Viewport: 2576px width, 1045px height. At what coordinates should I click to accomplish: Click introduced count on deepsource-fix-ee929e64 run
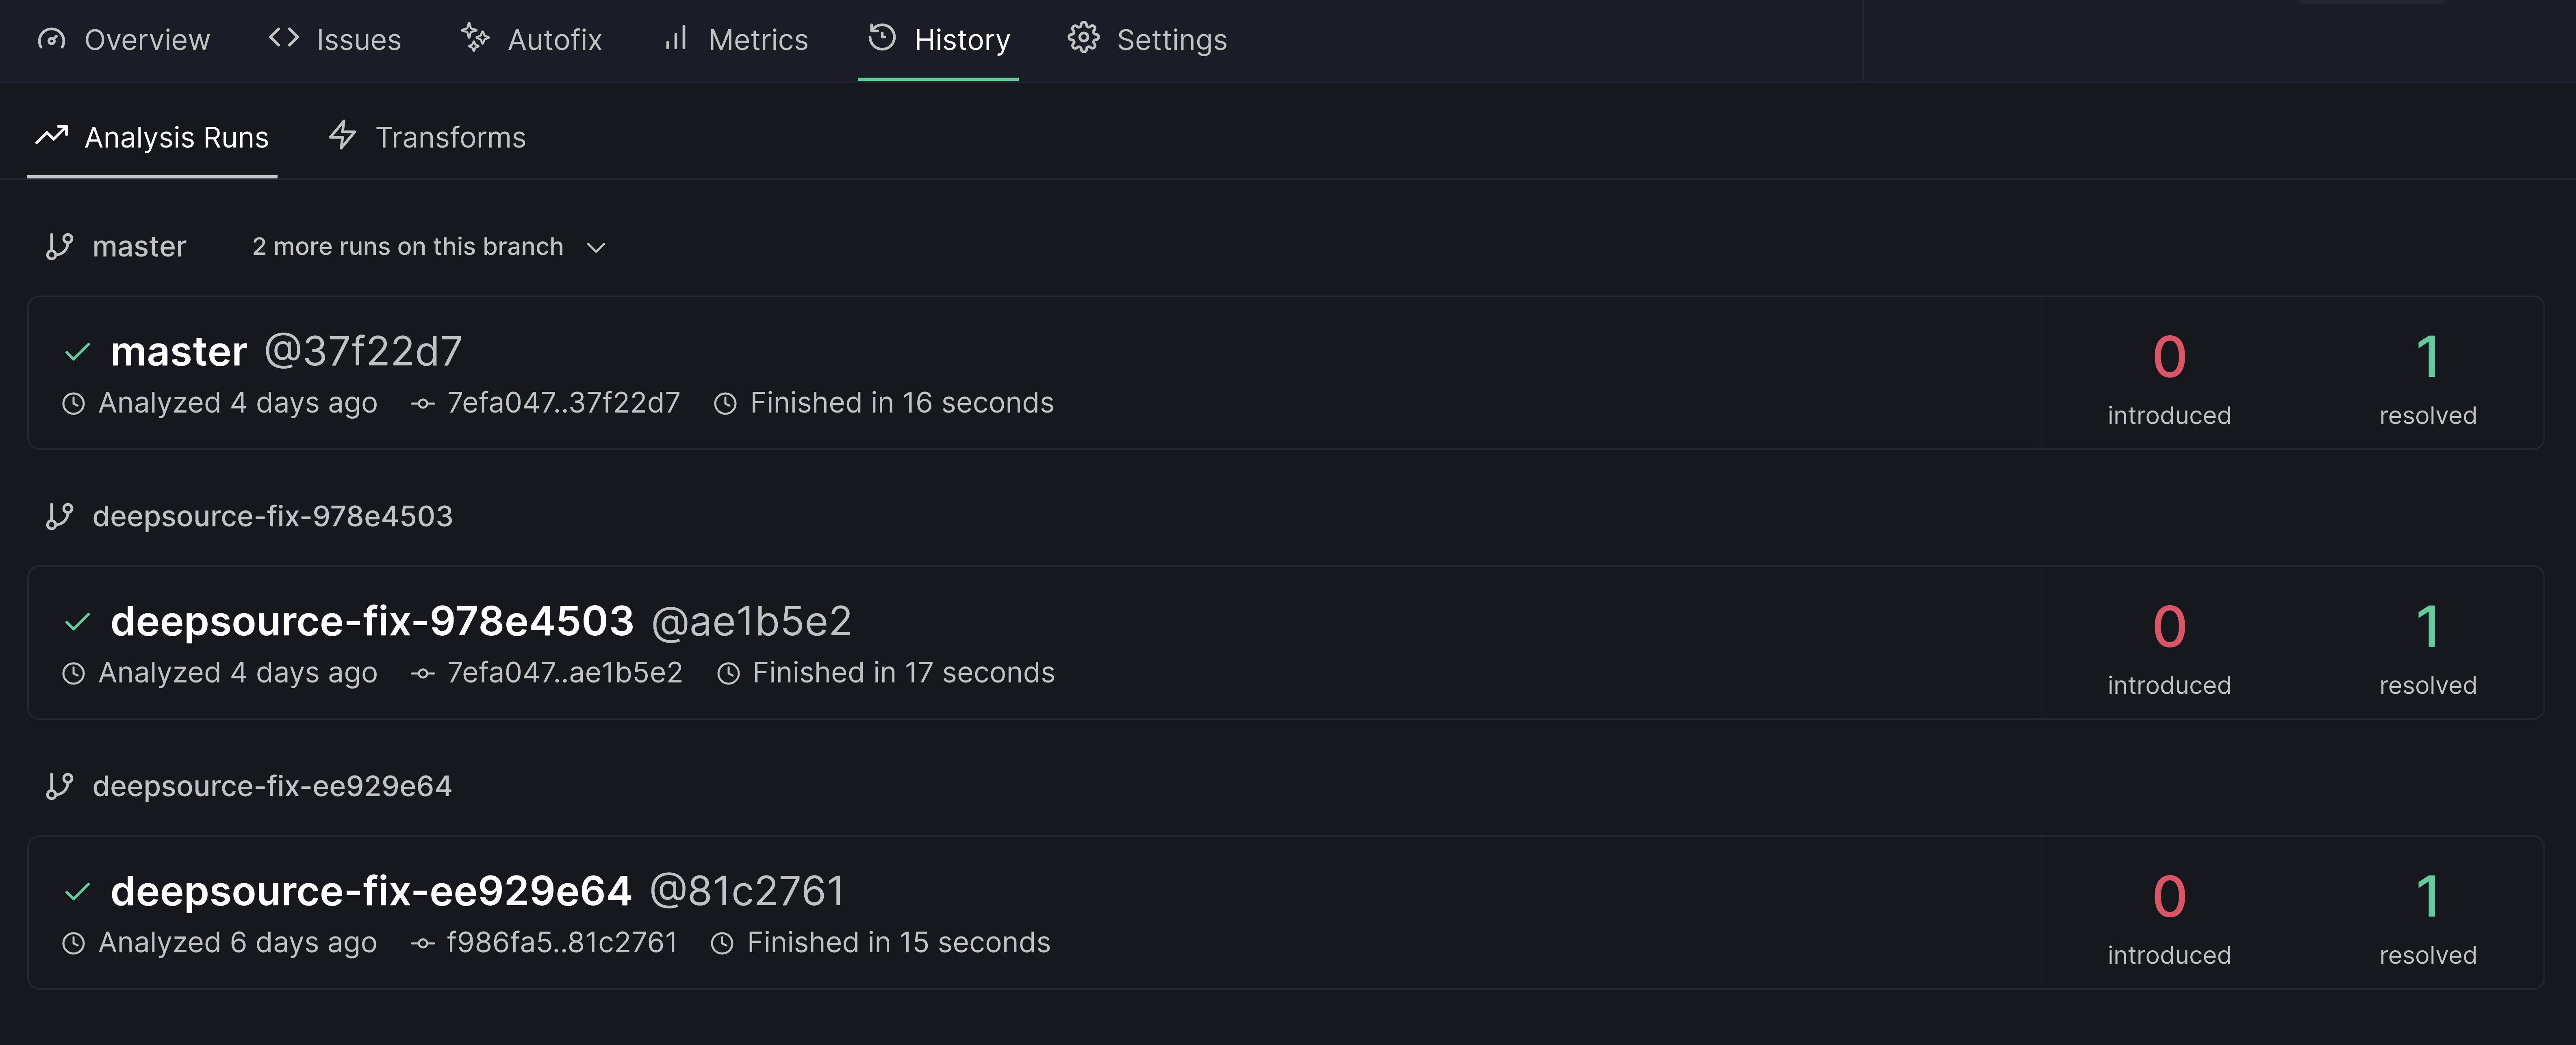pyautogui.click(x=2168, y=897)
